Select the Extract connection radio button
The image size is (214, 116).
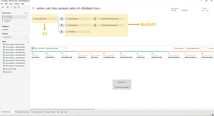tap(181, 10)
